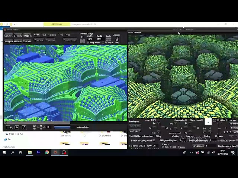Toggle Disable the (f) key for ani checkbox

click(x=154, y=141)
